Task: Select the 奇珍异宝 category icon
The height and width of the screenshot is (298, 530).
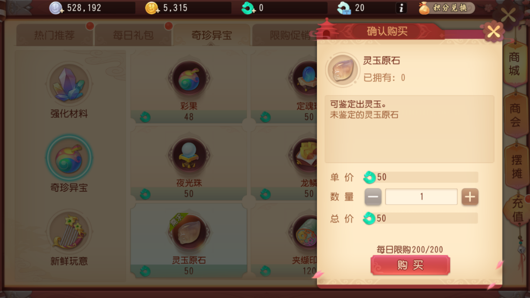Action: click(69, 158)
